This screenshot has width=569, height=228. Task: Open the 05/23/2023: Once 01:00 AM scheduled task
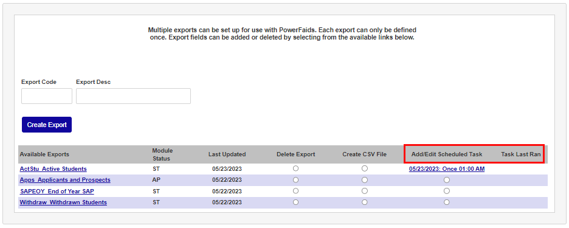coord(447,169)
